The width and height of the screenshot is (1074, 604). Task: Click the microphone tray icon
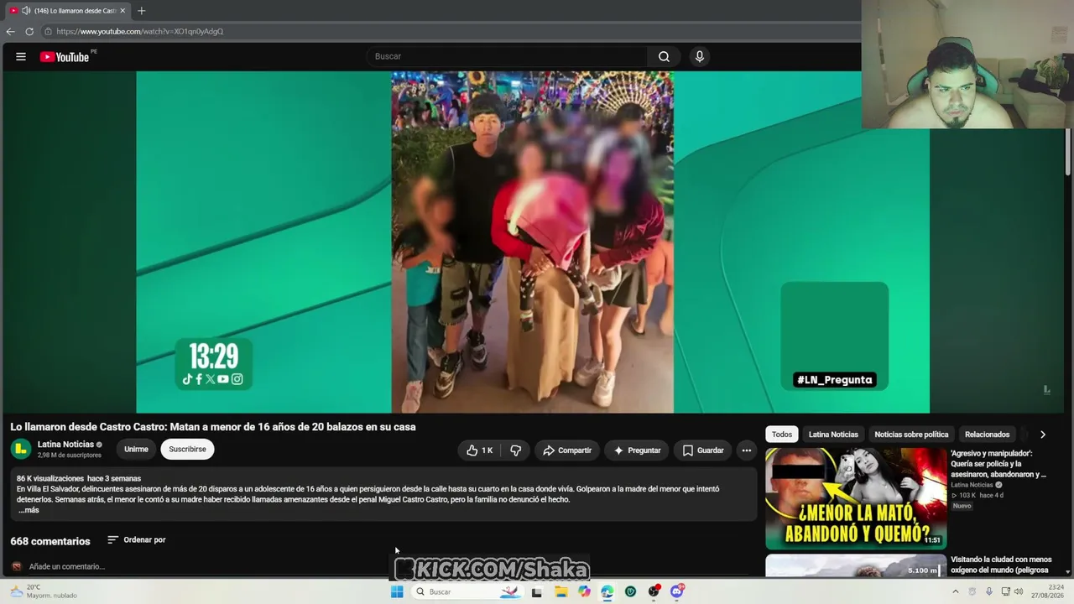pyautogui.click(x=989, y=591)
